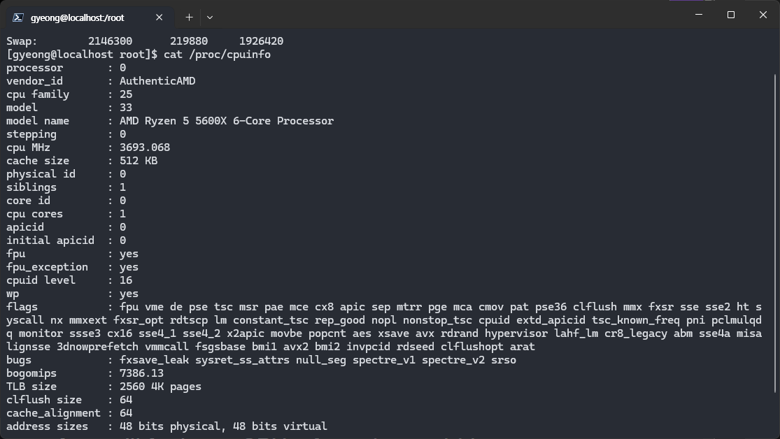Screen dimensions: 780x439
Task: Click the AuthenticAMD vendor_id value
Action: 157,81
